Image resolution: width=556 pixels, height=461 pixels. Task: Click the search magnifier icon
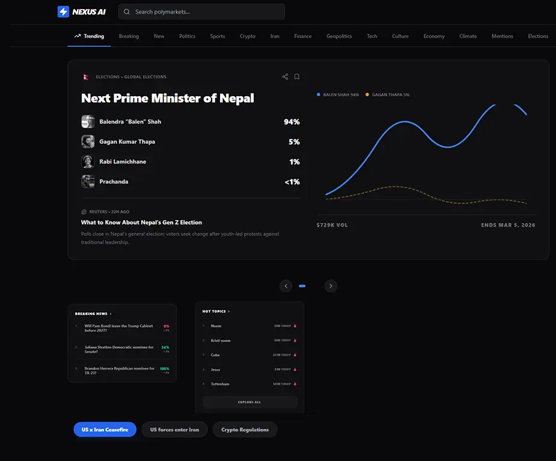pos(127,11)
